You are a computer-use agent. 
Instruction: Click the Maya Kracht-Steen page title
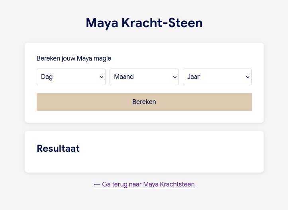coord(144,23)
